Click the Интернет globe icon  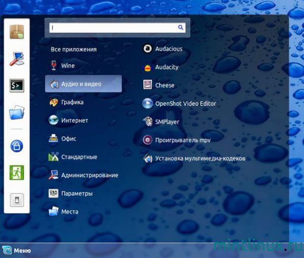(54, 120)
